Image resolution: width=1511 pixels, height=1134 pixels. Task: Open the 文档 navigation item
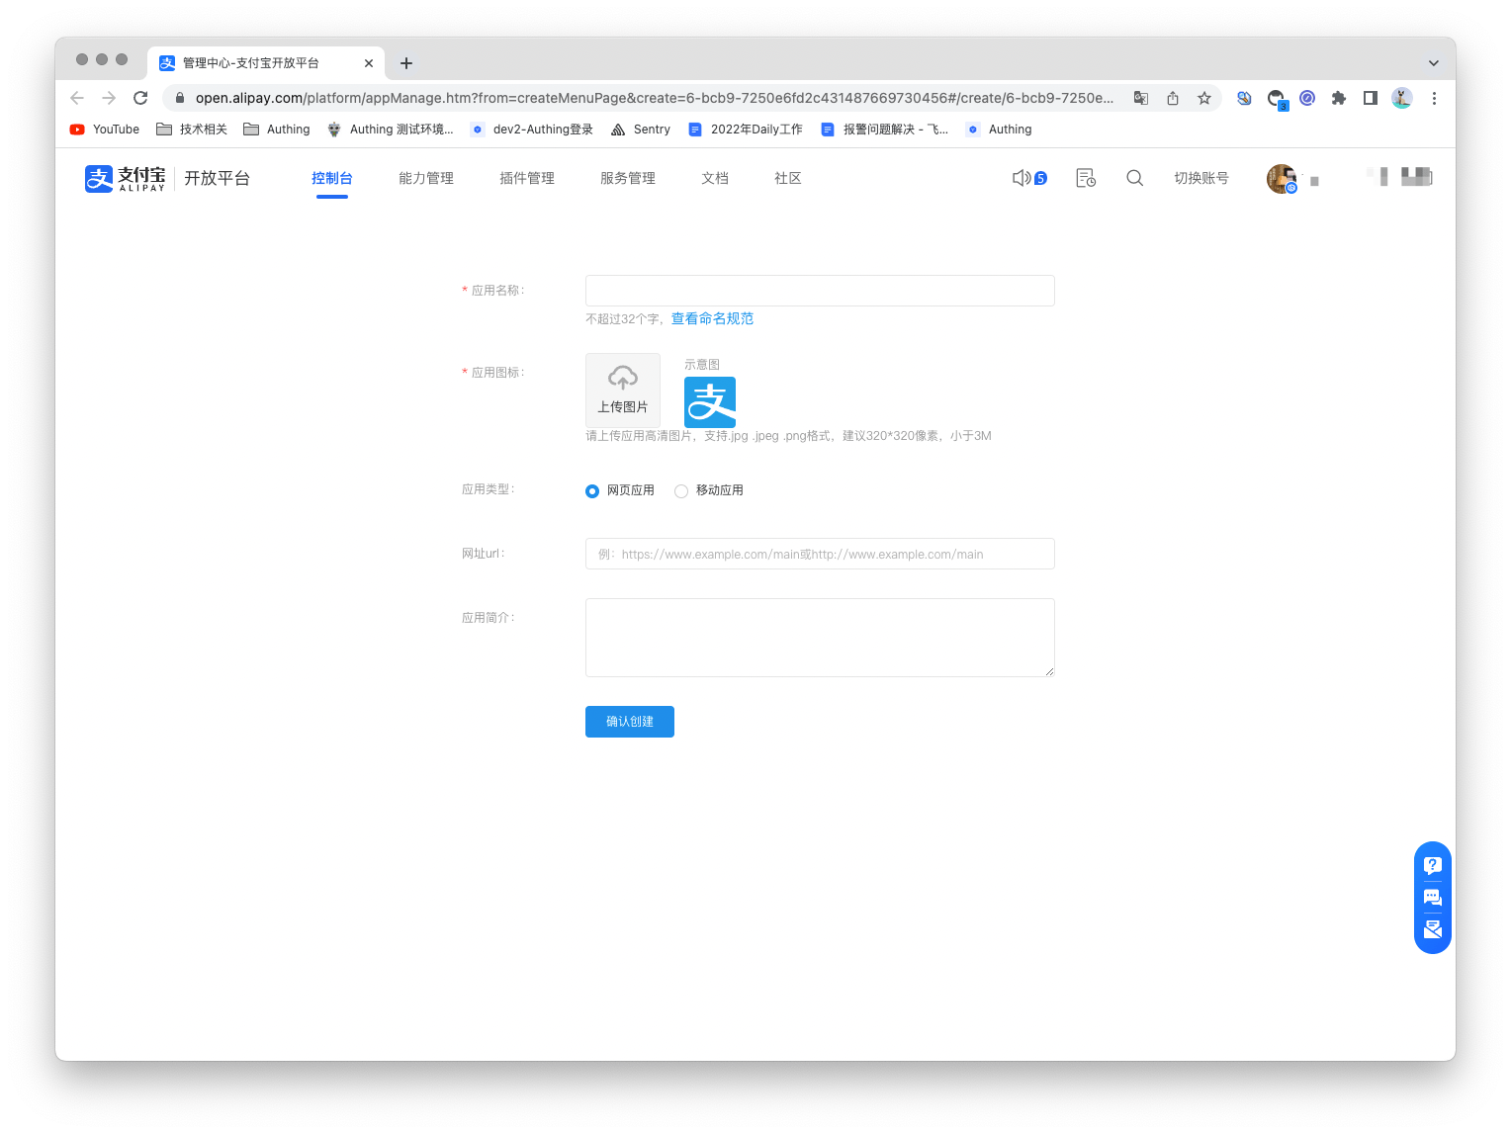pos(715,178)
